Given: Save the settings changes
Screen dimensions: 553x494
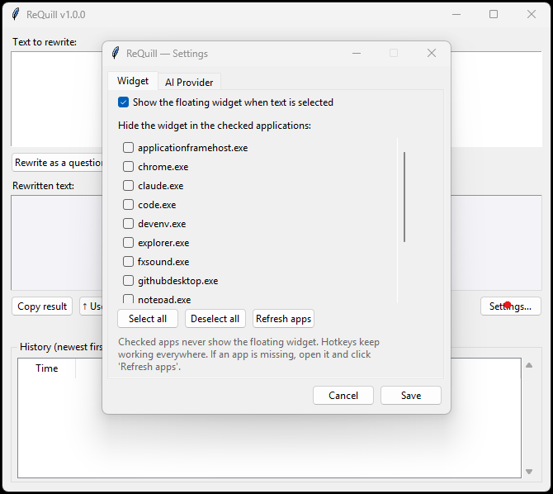Looking at the screenshot, I should coord(411,395).
